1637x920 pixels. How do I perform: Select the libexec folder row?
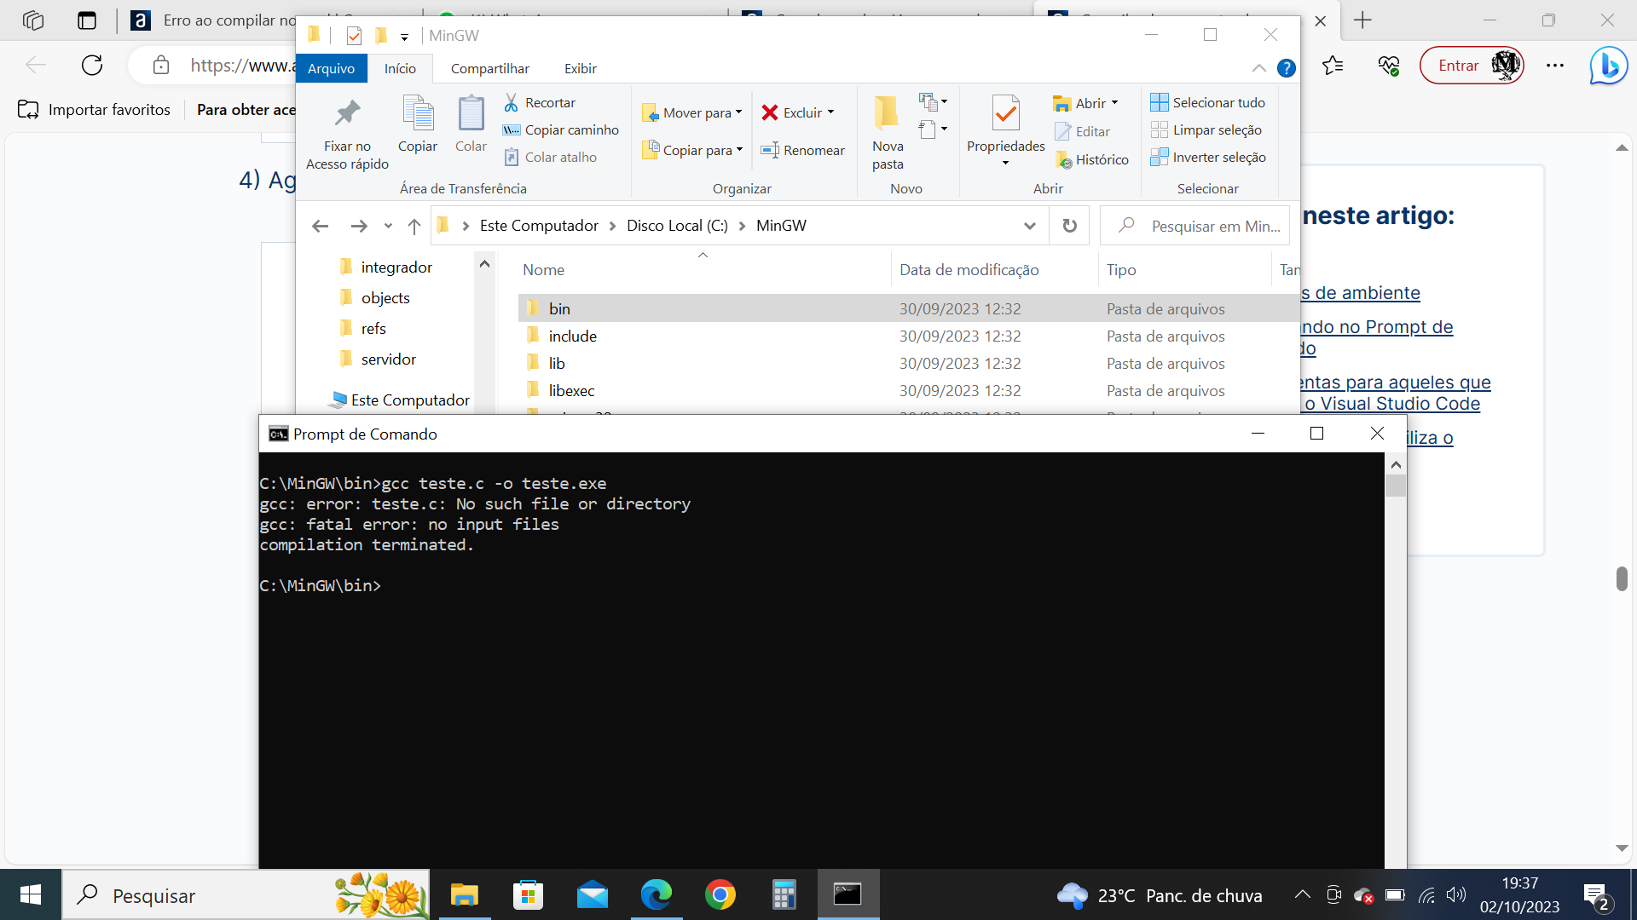coord(908,390)
